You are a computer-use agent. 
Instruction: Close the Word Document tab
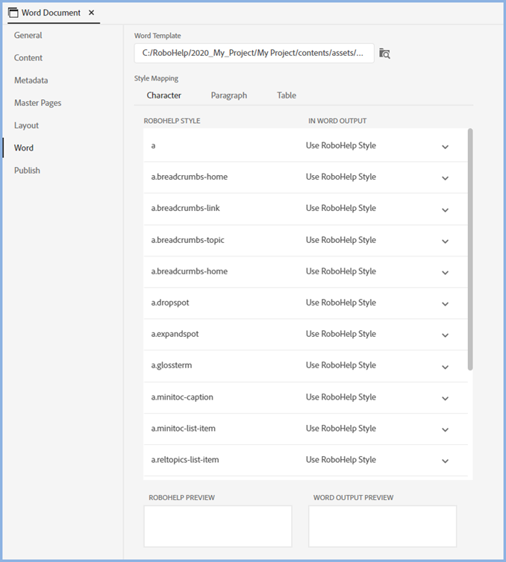click(x=91, y=13)
